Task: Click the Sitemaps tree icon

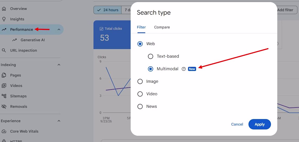Action: tap(4, 96)
